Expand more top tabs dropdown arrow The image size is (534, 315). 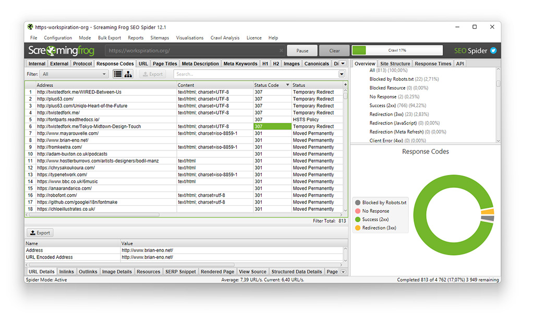click(343, 64)
